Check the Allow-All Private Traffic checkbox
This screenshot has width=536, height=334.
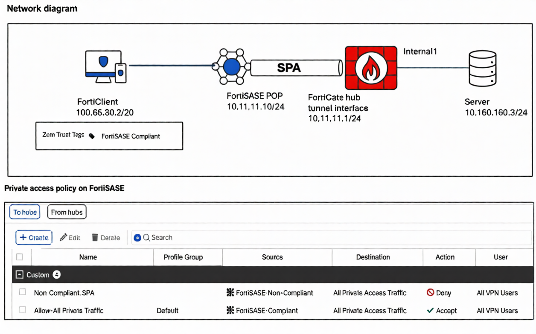tap(23, 310)
